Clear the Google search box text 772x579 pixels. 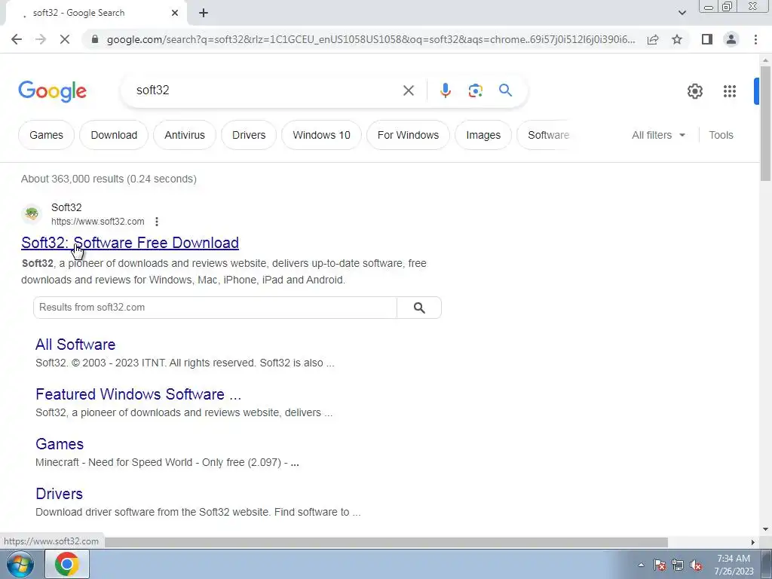(408, 90)
